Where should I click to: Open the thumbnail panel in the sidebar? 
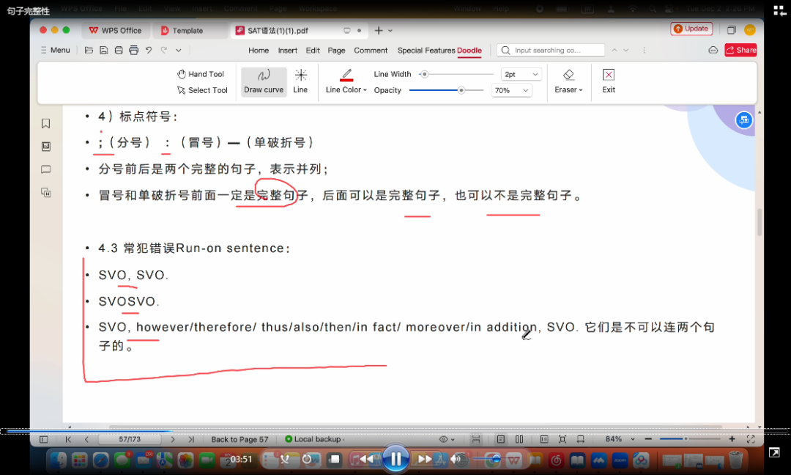pyautogui.click(x=45, y=147)
